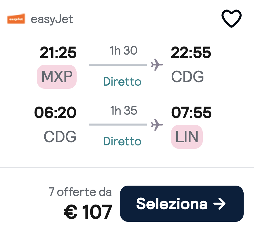Screen dimensions: 254x231
Task: Click the 1h 30 flight duration
Action: tap(124, 51)
